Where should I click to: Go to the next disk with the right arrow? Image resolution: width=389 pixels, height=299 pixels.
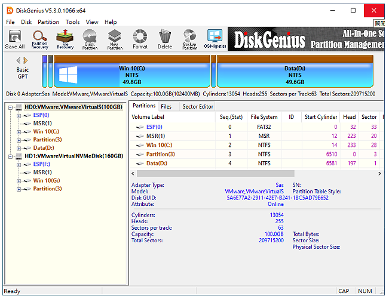25,60
